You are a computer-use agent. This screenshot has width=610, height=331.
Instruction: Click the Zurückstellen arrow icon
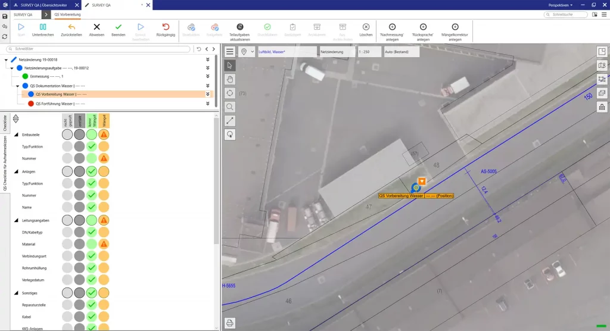point(71,27)
